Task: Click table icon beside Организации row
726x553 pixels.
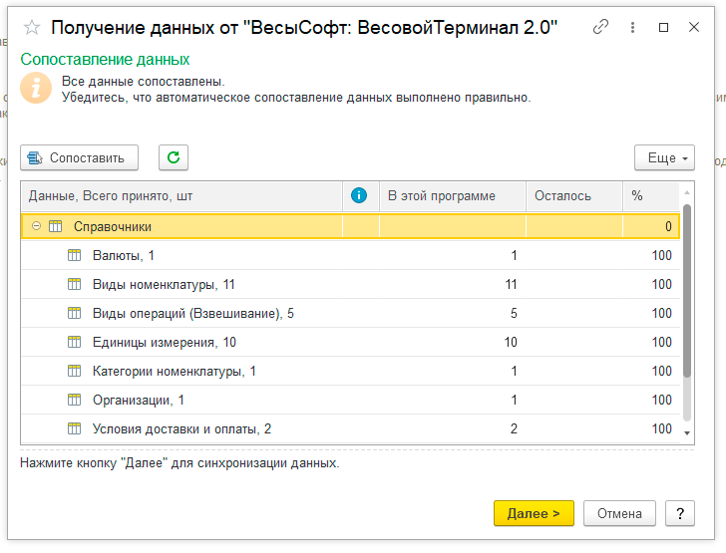Action: (74, 400)
